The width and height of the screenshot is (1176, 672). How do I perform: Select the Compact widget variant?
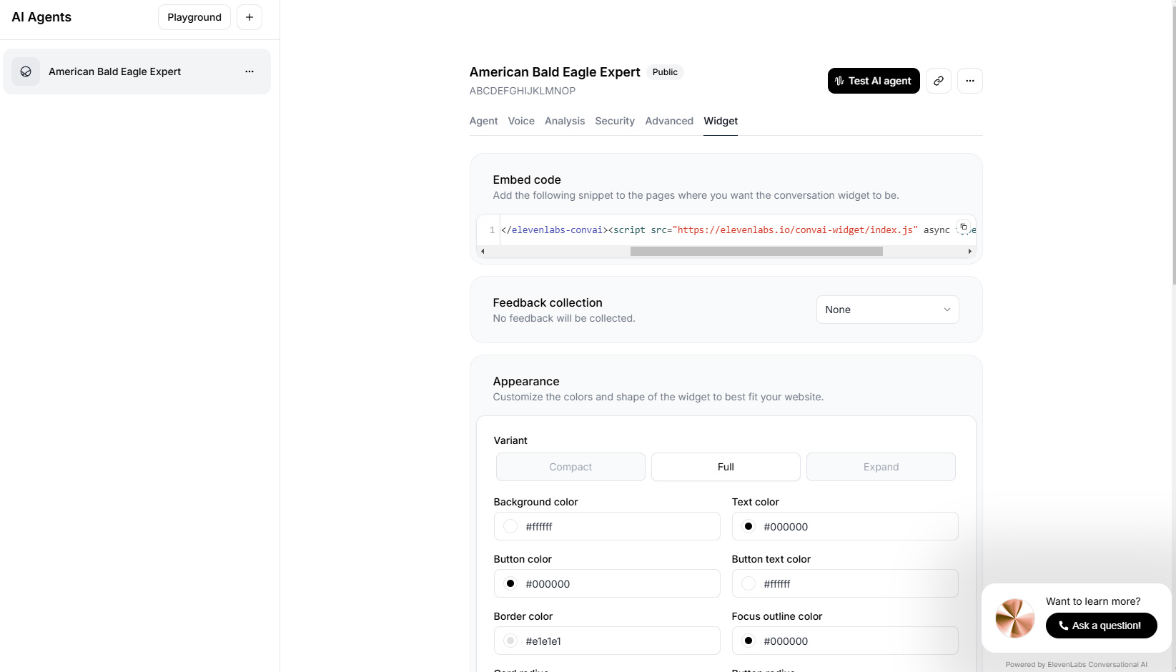pyautogui.click(x=570, y=467)
